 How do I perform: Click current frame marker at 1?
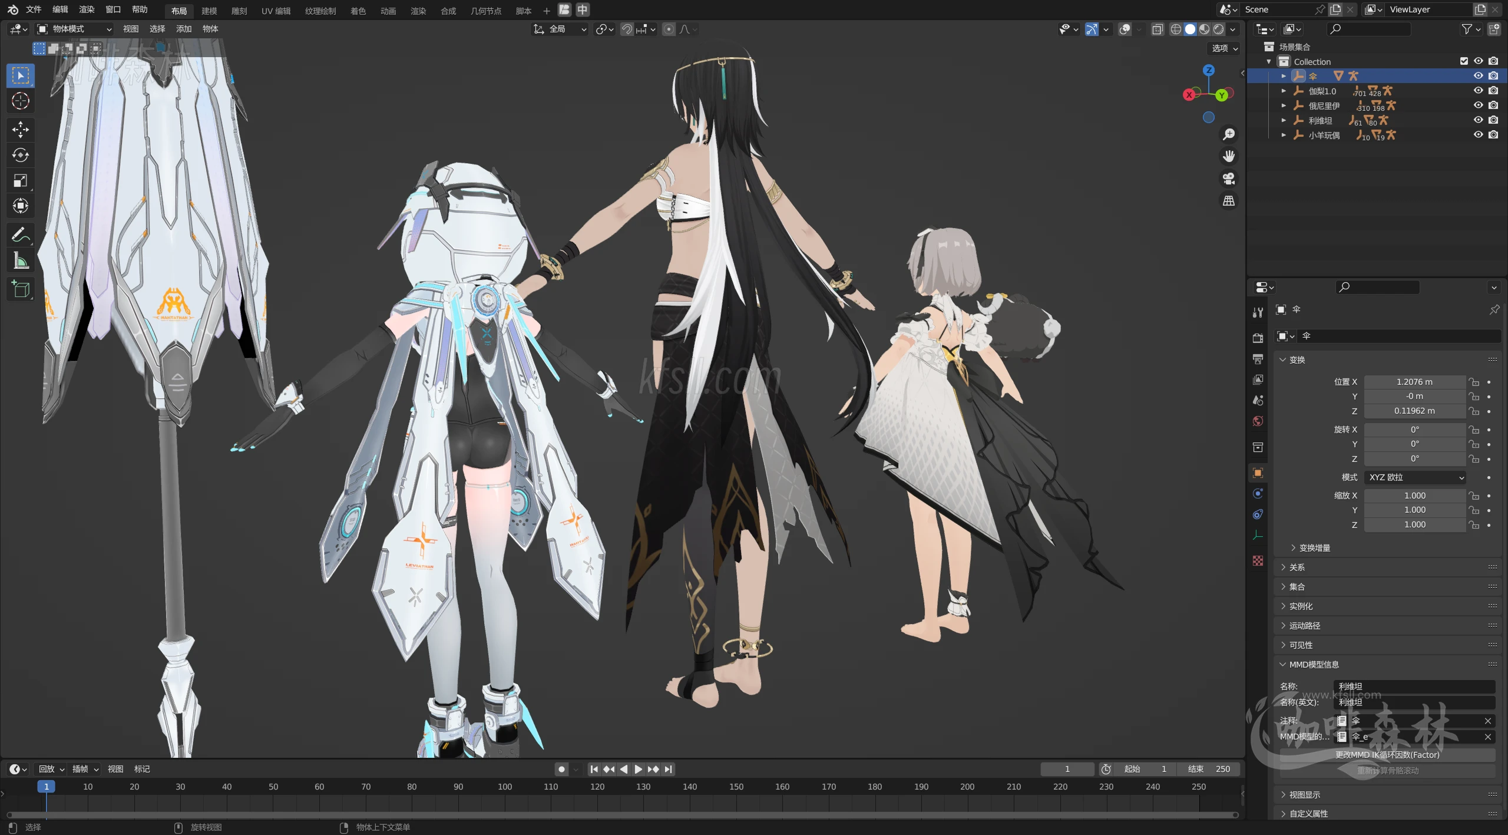[x=47, y=786]
